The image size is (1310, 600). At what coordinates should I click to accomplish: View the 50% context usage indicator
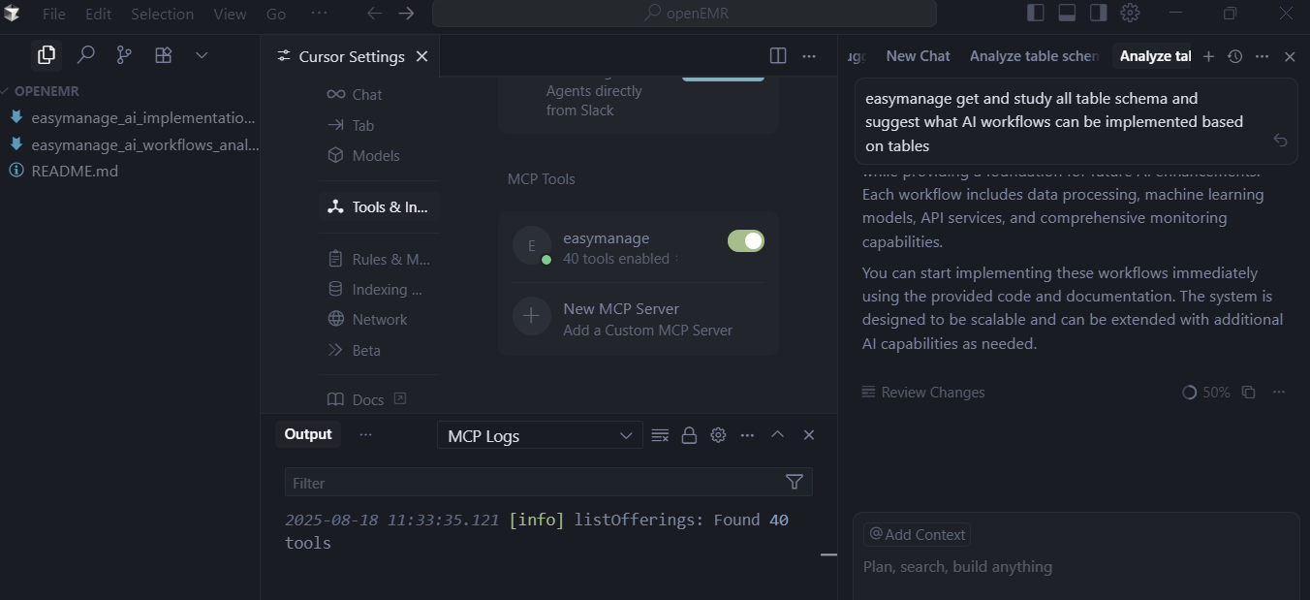coord(1206,392)
